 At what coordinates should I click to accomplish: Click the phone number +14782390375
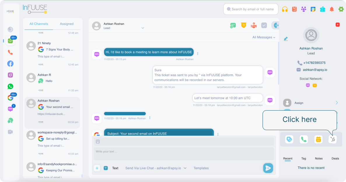pyautogui.click(x=314, y=63)
